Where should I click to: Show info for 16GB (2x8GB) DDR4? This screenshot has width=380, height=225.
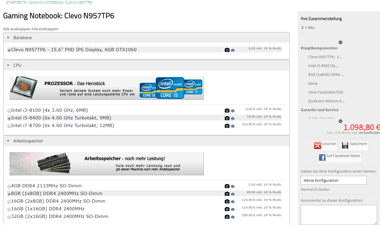(x=233, y=202)
